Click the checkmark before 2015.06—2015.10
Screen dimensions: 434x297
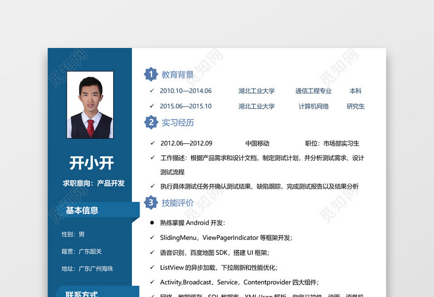click(x=152, y=106)
